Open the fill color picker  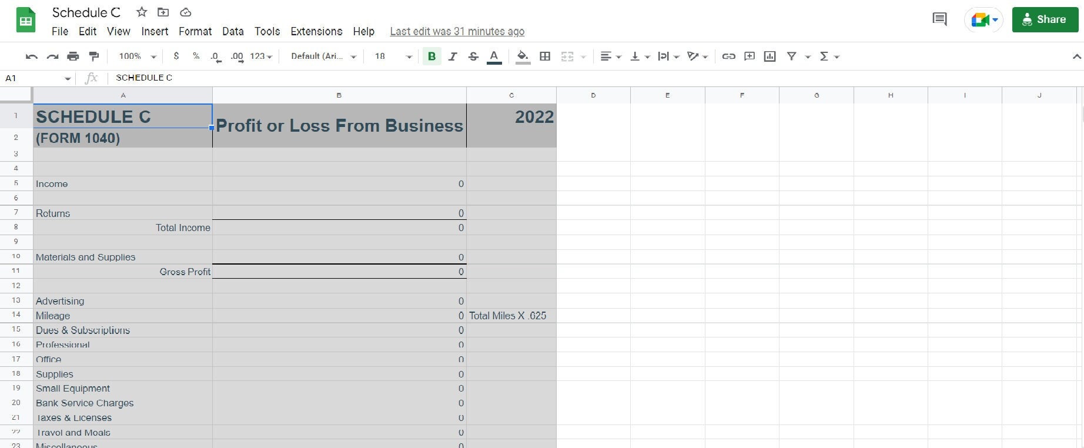click(523, 56)
